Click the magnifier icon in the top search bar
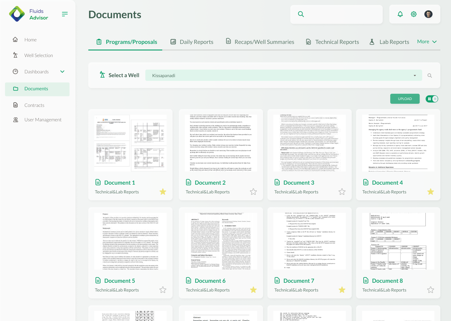Image resolution: width=451 pixels, height=321 pixels. tap(301, 14)
